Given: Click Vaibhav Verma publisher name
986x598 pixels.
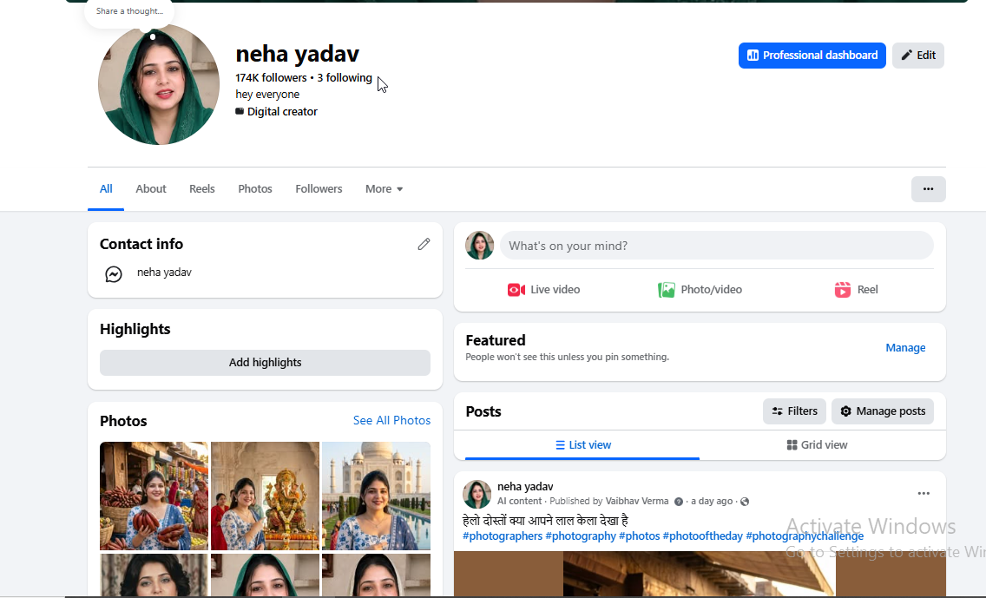Looking at the screenshot, I should [637, 501].
